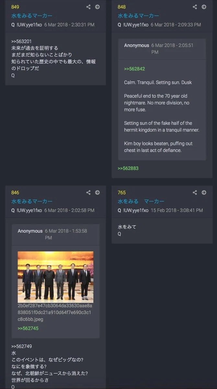
Task: Open post 846 with arrow icon
Action: [97, 193]
